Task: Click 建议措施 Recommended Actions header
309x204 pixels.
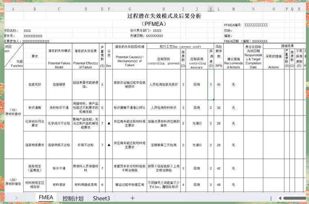Action: click(x=234, y=56)
